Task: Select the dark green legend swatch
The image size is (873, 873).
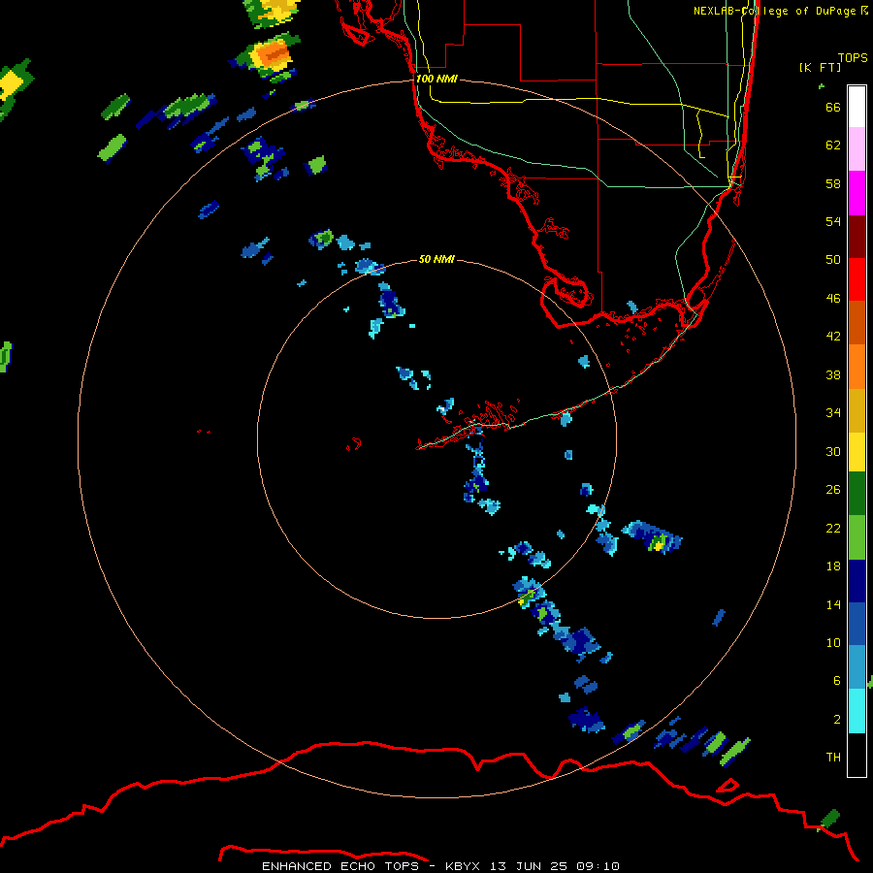Action: click(x=857, y=494)
